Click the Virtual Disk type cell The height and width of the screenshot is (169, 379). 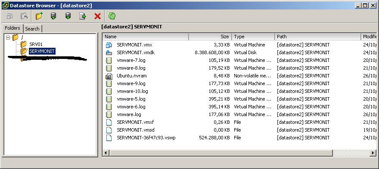(245, 52)
